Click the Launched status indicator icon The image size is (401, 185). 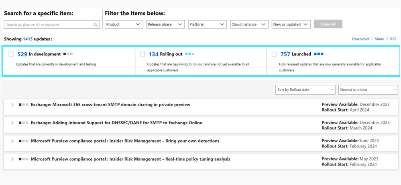319,54
